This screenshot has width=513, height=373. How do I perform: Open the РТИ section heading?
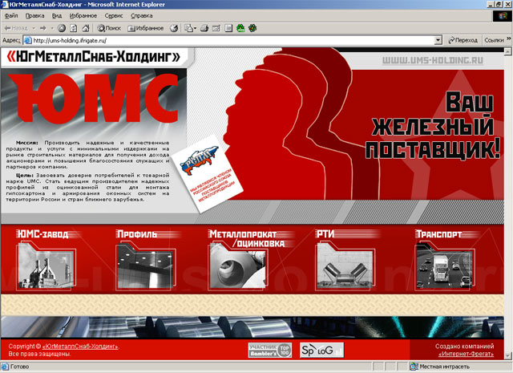[325, 234]
